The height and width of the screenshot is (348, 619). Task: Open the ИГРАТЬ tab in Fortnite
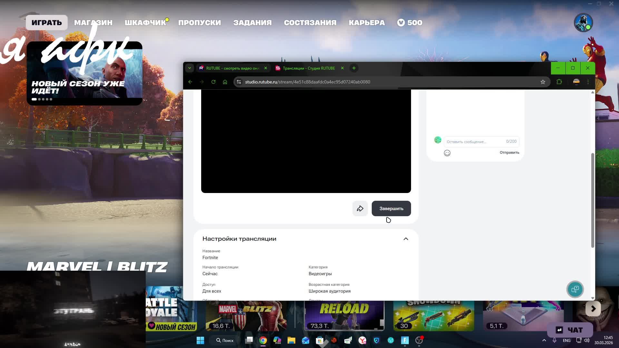(x=47, y=23)
